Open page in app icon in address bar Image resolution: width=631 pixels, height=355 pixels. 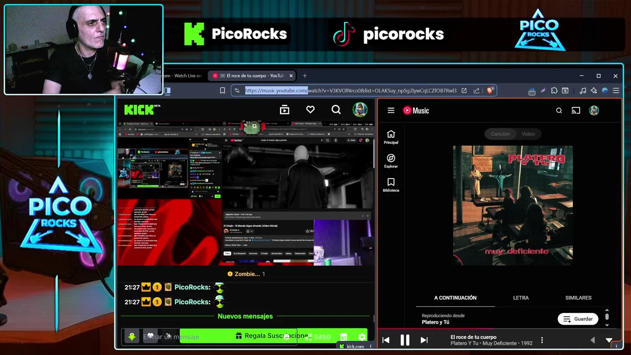464,91
